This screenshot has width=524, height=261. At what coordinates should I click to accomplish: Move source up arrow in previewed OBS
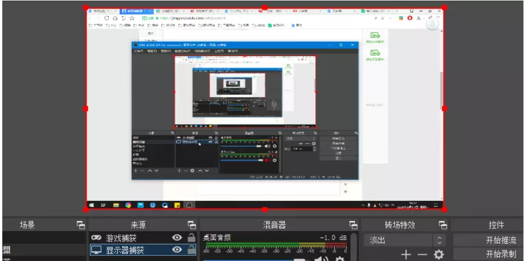[200, 170]
